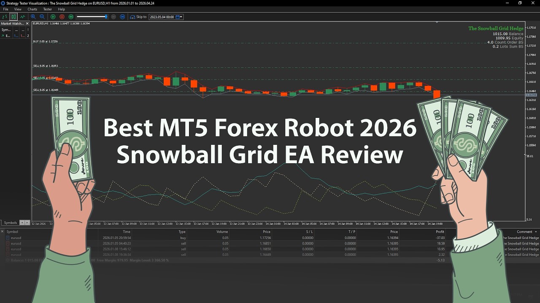Click the green rewind playback button

(71, 17)
